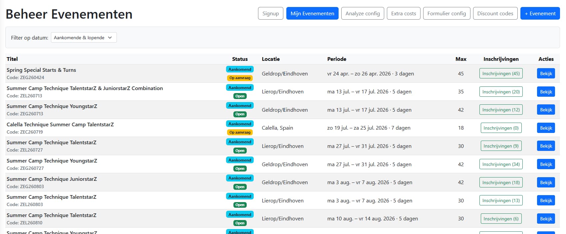The height and width of the screenshot is (234, 566).
Task: Click Bekijk for Spring Special Starts & Turns
Action: click(546, 73)
